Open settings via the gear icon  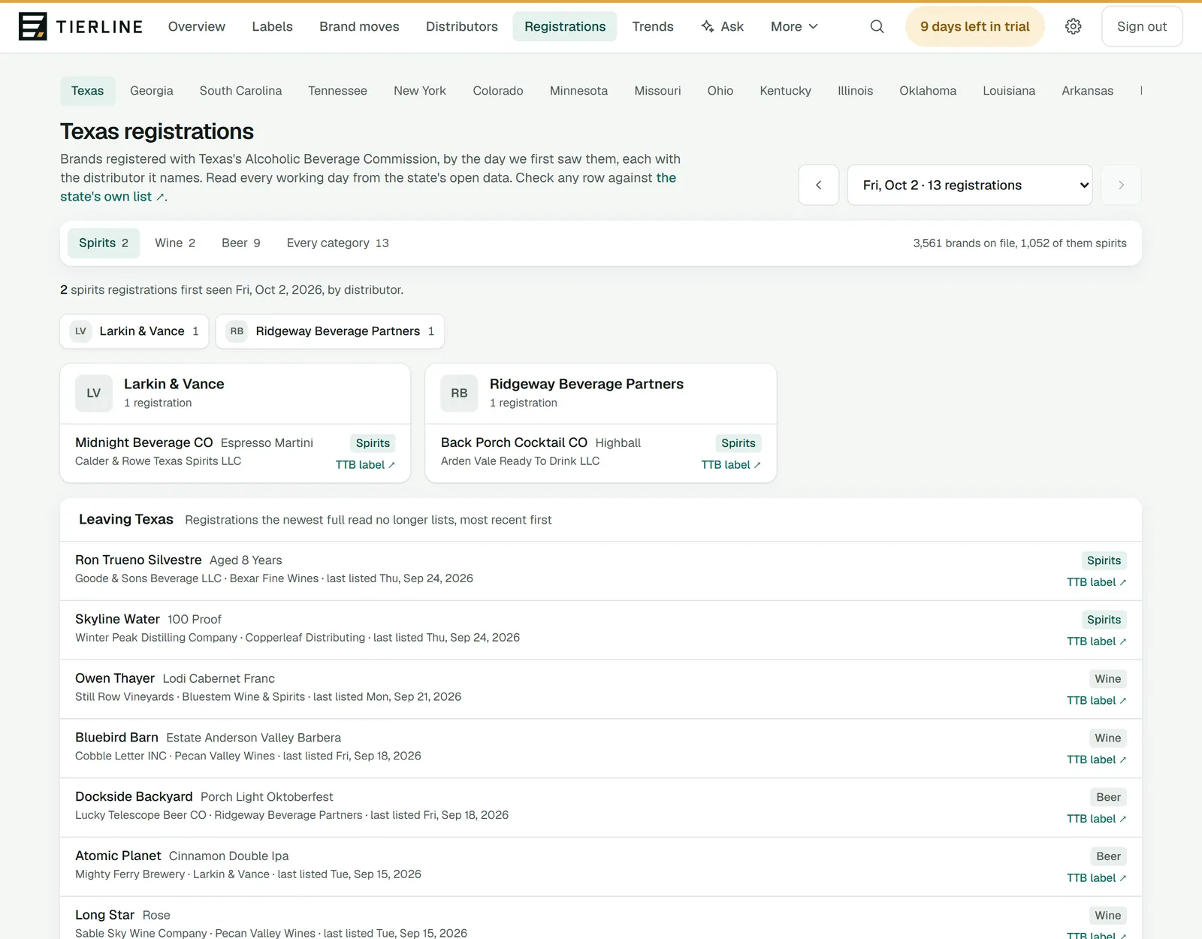pyautogui.click(x=1073, y=26)
